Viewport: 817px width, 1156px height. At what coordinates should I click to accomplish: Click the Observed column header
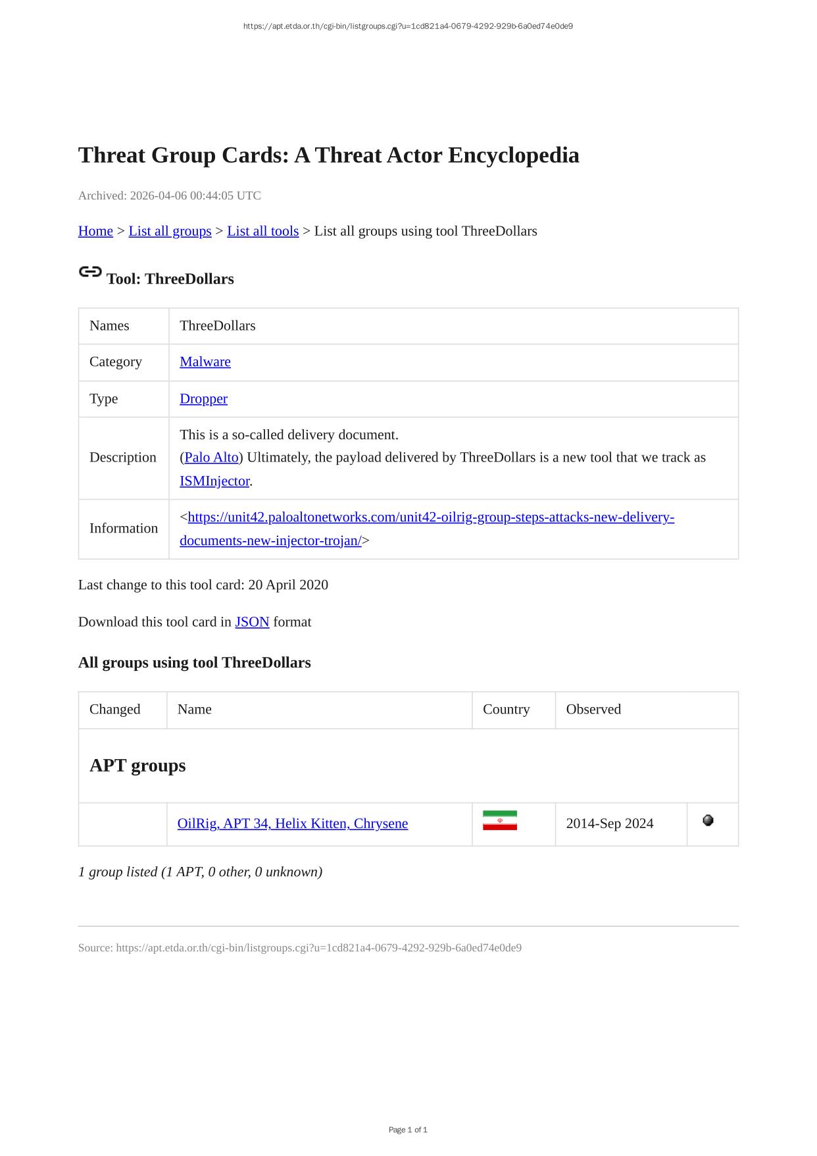click(593, 709)
